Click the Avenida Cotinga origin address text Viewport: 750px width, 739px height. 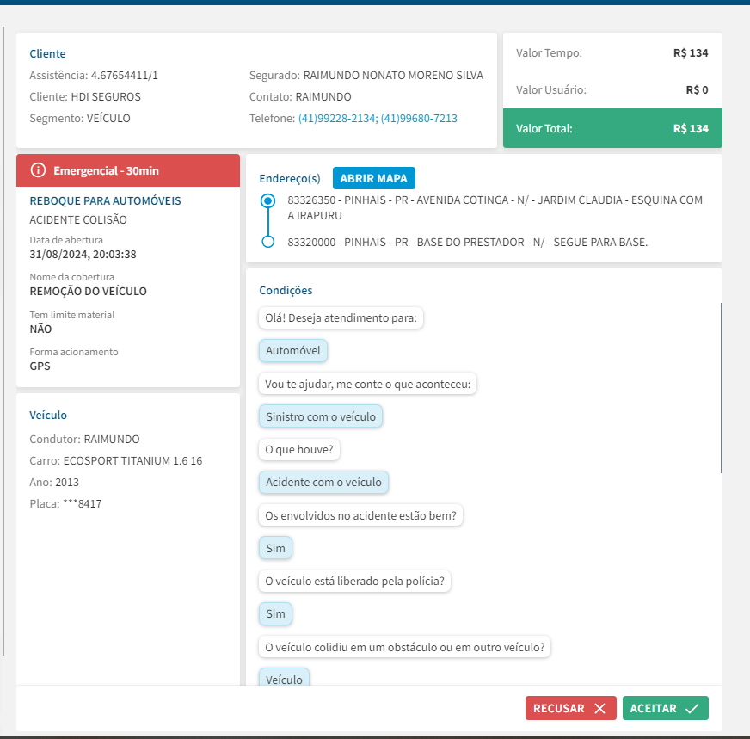click(x=495, y=207)
